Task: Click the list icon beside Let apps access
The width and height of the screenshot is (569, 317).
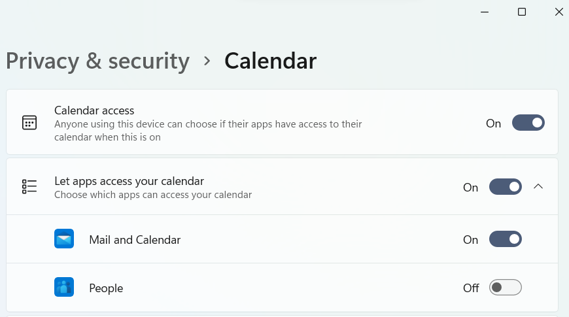Action: pyautogui.click(x=29, y=187)
